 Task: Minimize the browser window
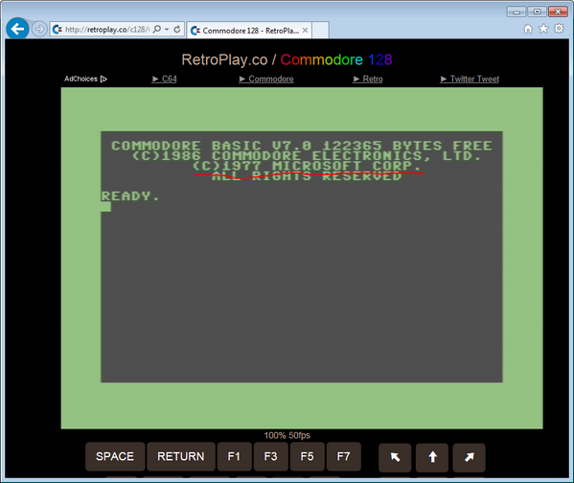[517, 12]
